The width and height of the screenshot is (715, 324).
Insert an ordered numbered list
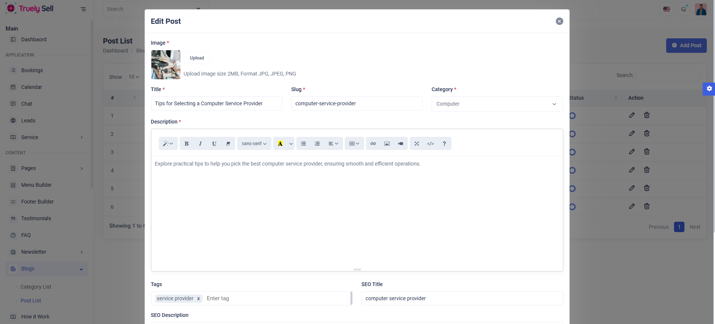click(x=317, y=144)
